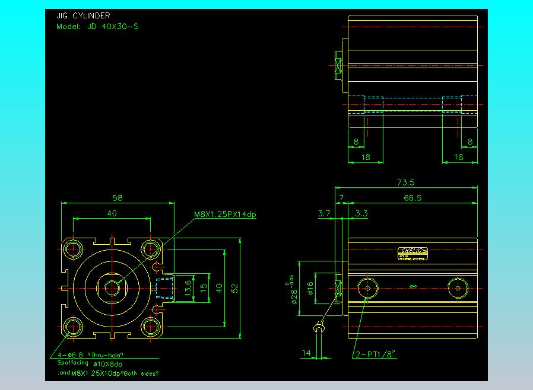
Task: Click the 58 width dimension
Action: (x=118, y=198)
